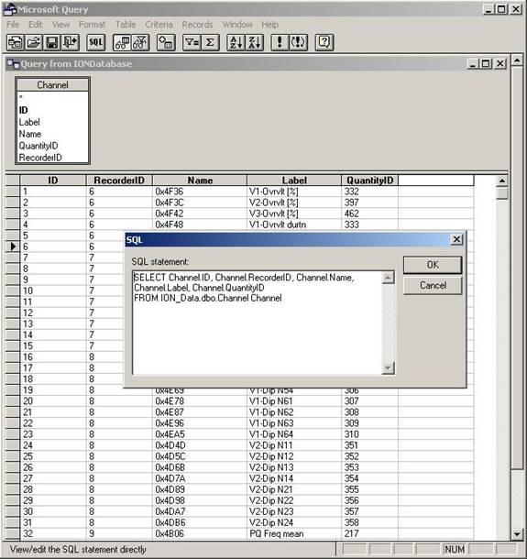Click the row selector for record 6

point(13,247)
